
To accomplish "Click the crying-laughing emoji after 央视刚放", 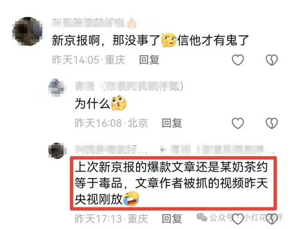I will point(131,198).
